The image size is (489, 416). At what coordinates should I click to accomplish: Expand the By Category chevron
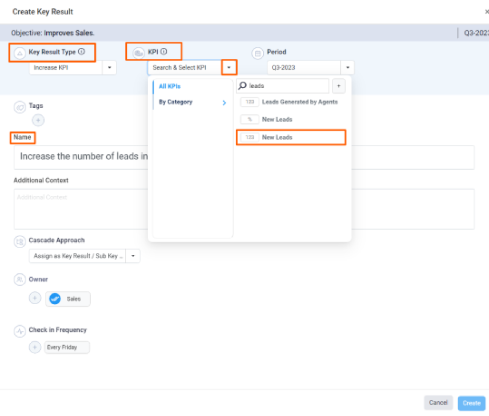pos(225,103)
